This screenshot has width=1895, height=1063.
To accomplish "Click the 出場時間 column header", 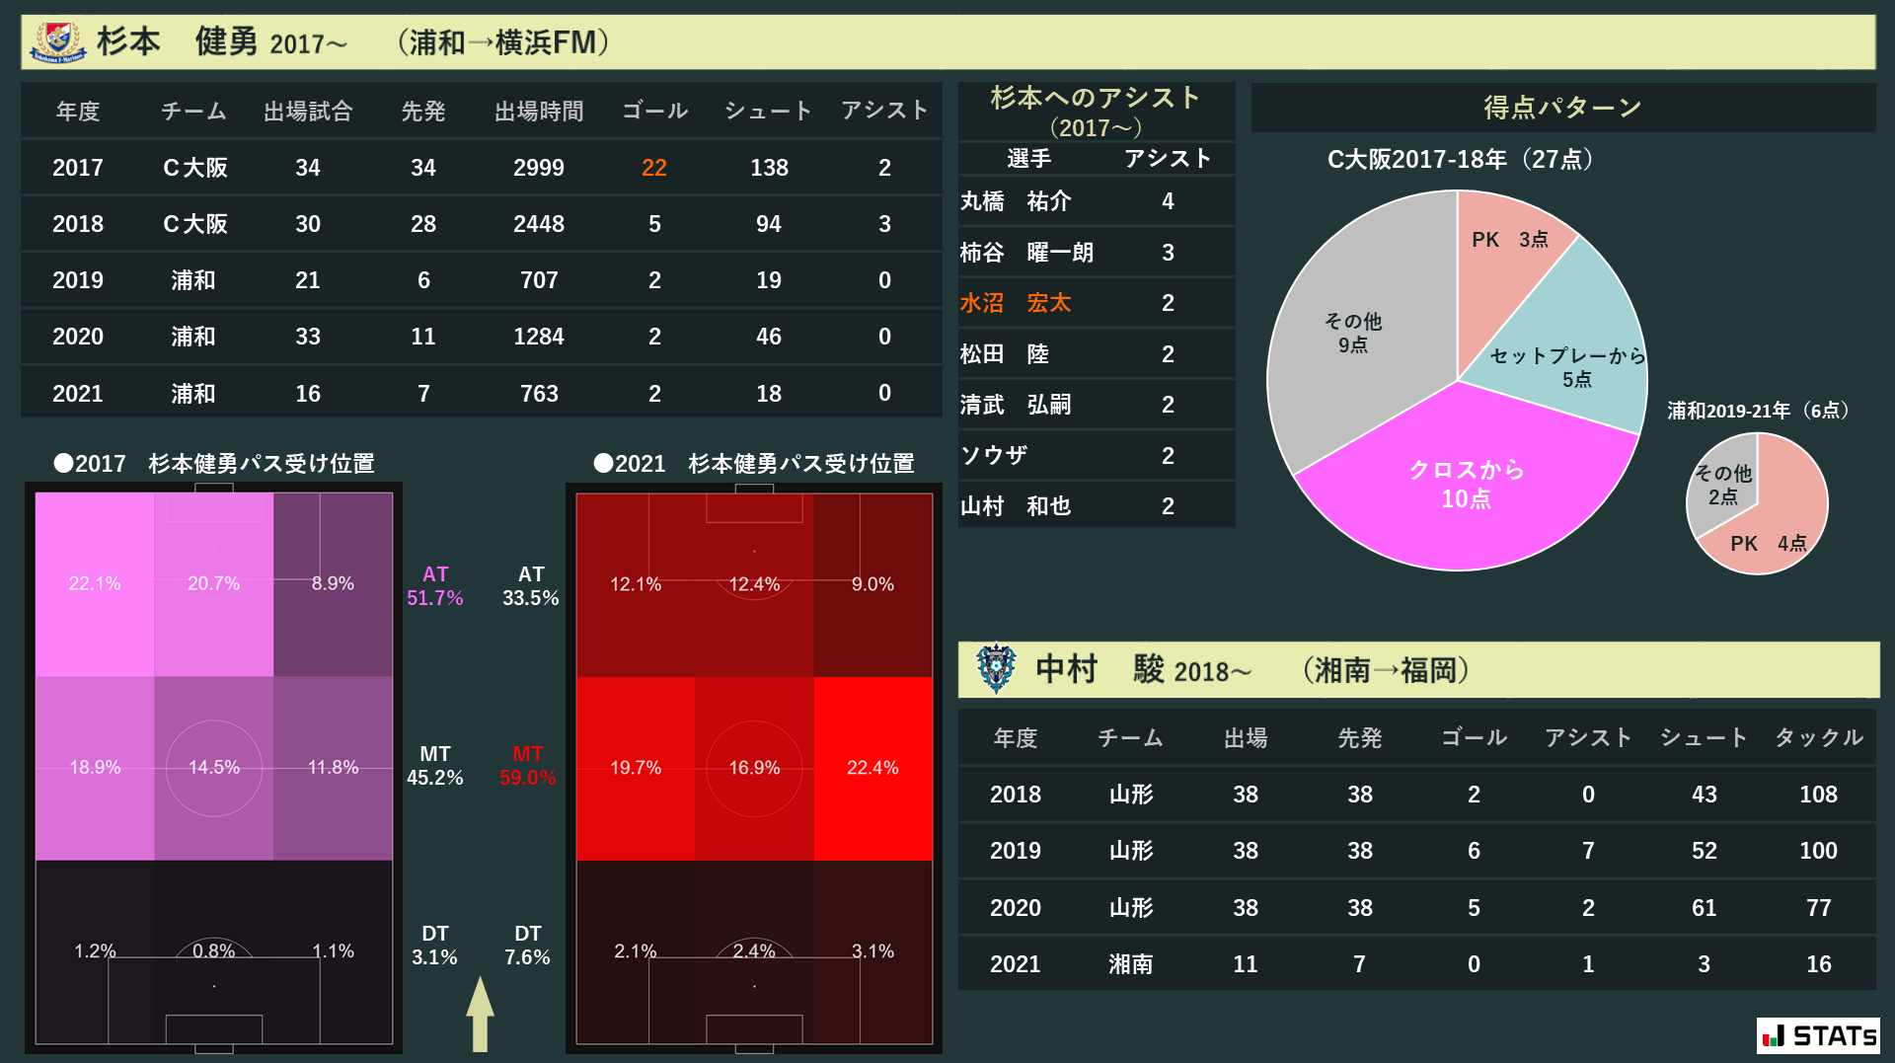I will 539,112.
